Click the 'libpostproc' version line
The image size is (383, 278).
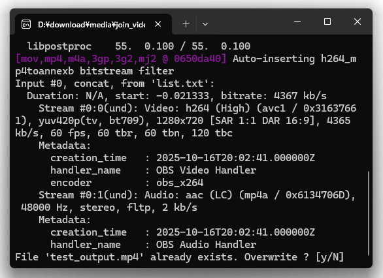[139, 46]
